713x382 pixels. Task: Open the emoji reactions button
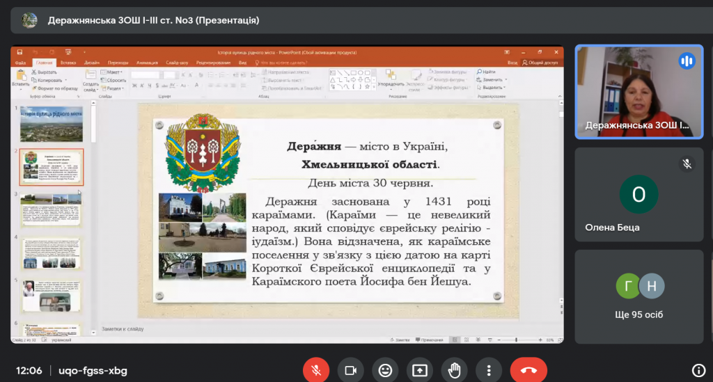point(385,371)
